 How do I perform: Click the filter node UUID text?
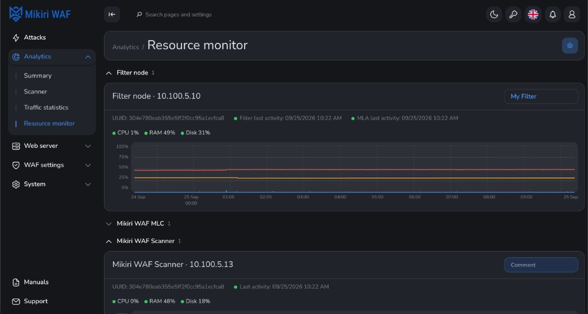tap(168, 118)
